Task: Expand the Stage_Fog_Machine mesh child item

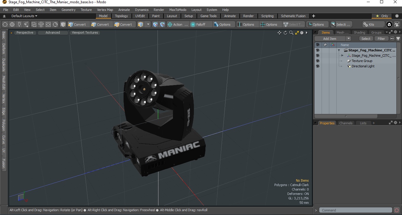Action: 342,56
